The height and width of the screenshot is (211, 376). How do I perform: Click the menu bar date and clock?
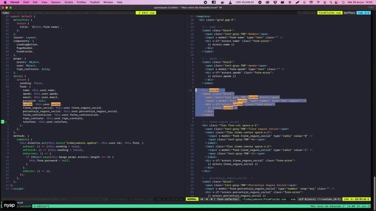point(360,2)
